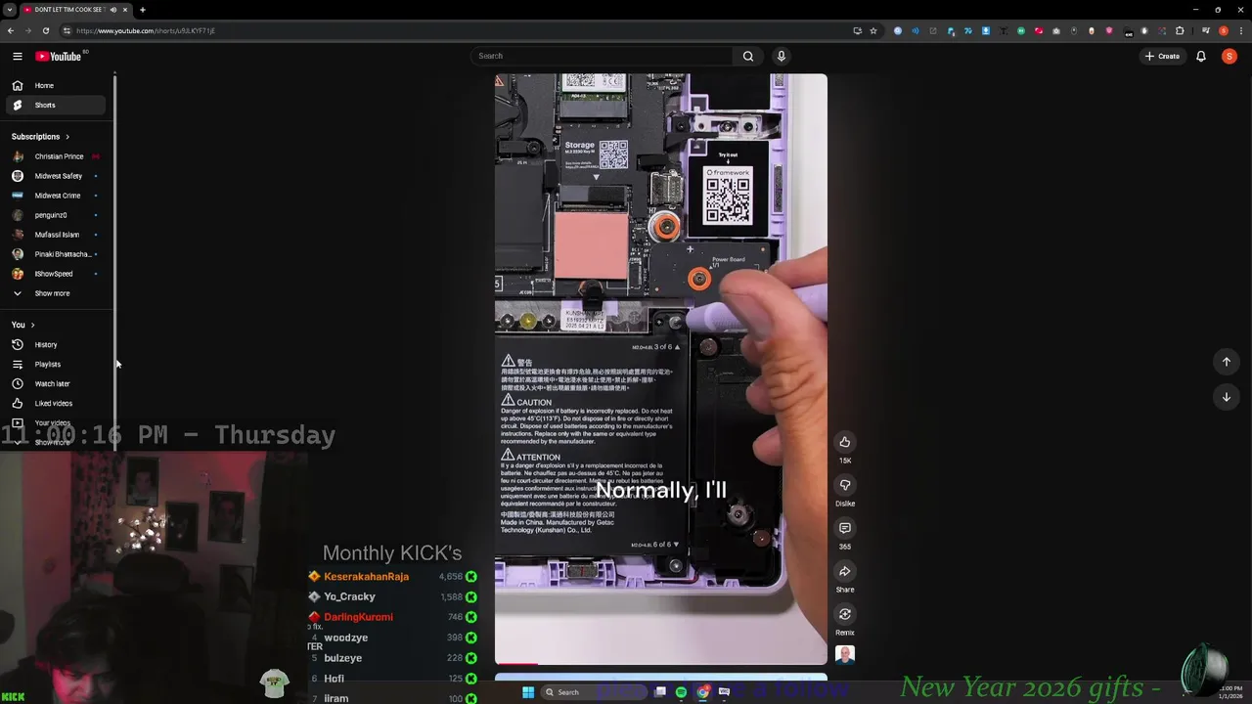Open Liked videos
The width and height of the screenshot is (1252, 704).
[x=55, y=403]
